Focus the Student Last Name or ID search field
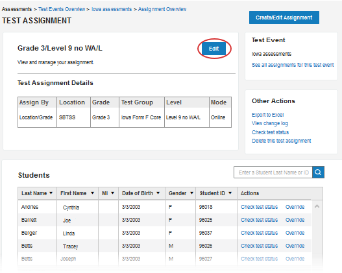The image size is (342, 273). point(273,172)
